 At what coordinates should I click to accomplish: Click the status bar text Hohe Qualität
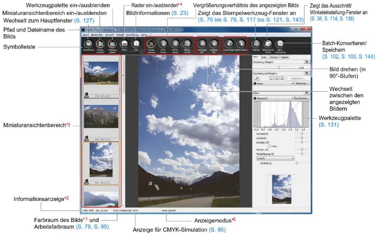[169, 211]
